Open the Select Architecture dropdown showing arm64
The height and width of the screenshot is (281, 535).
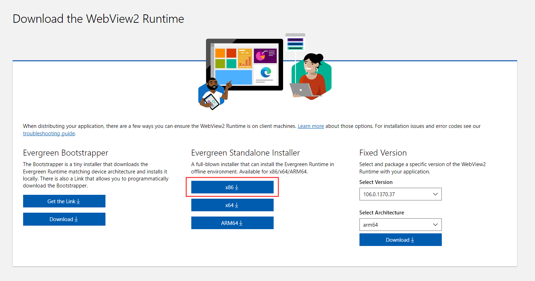pos(400,225)
